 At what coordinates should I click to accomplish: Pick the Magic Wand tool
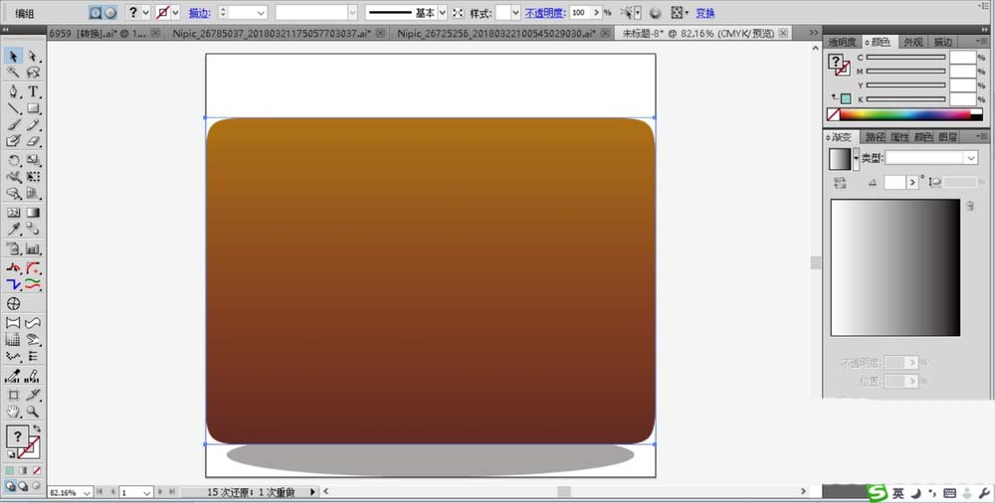(x=13, y=73)
